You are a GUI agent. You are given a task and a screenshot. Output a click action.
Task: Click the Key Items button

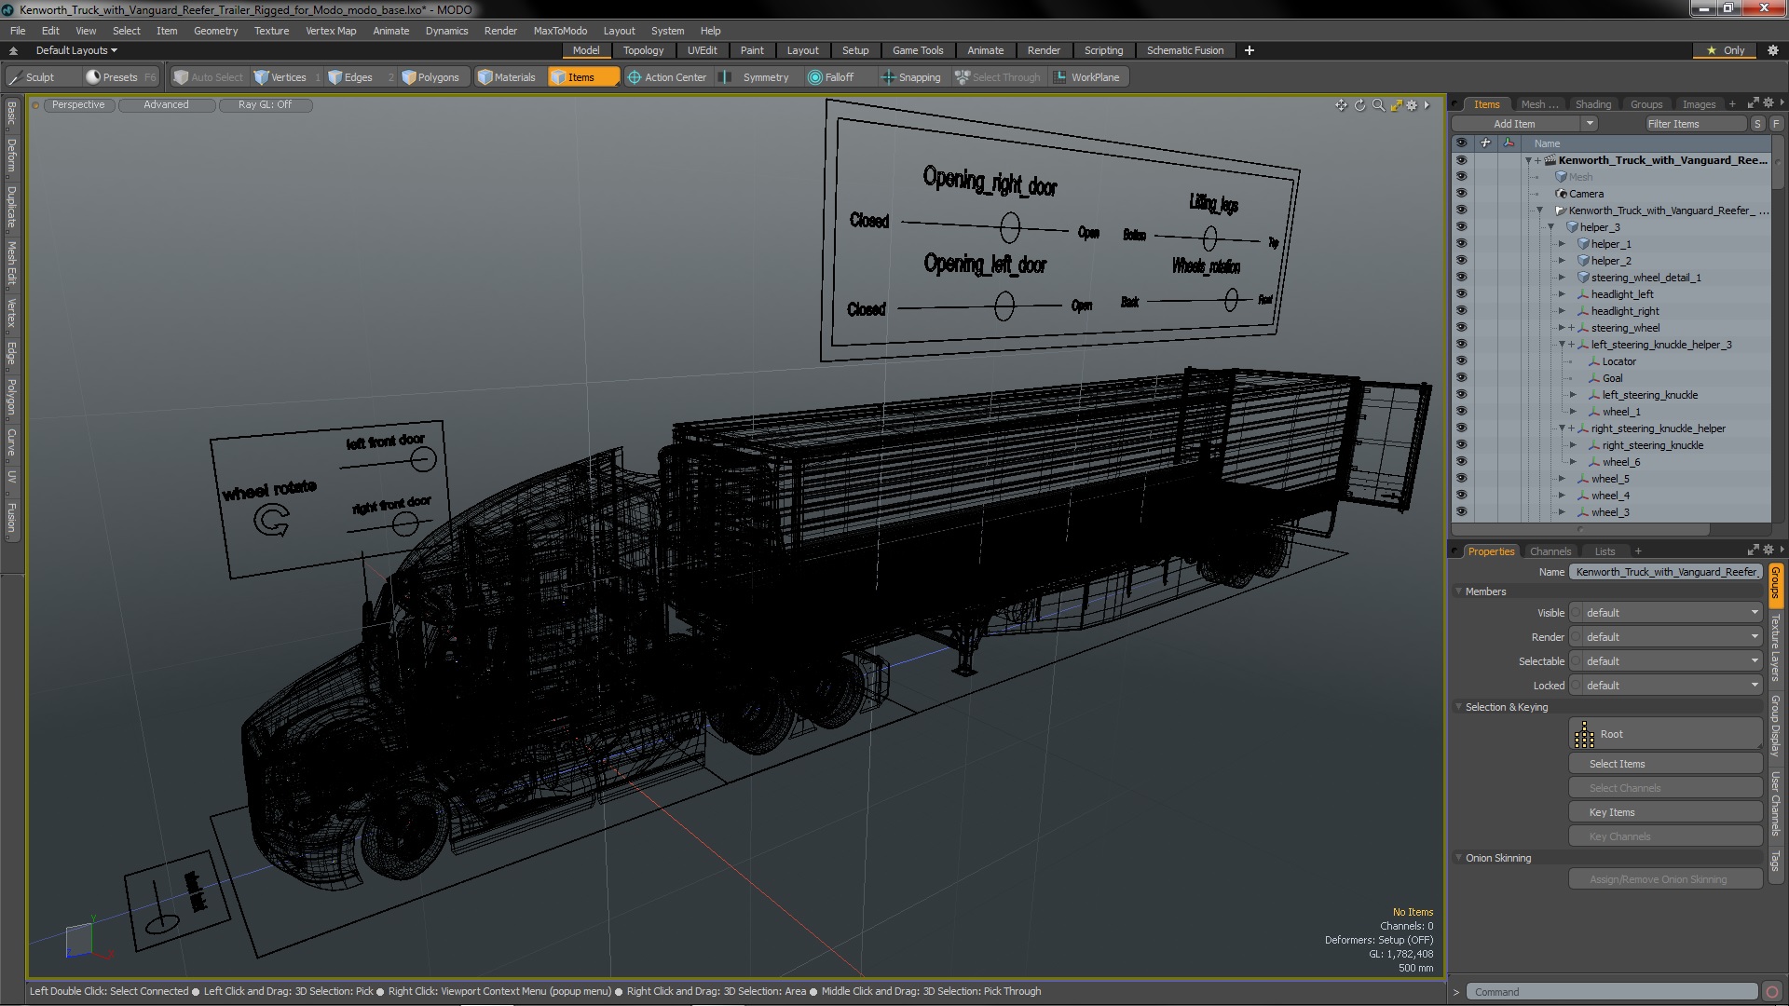pos(1665,812)
